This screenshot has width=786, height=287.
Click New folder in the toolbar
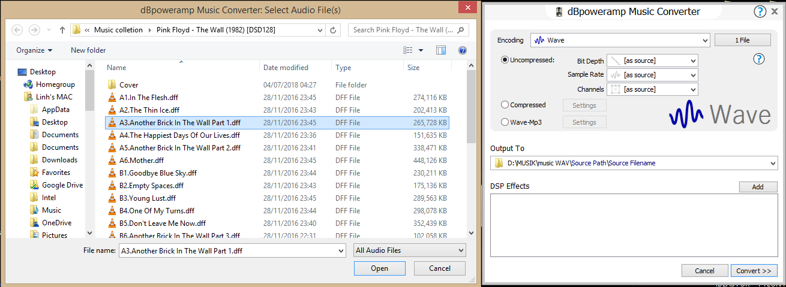point(88,50)
